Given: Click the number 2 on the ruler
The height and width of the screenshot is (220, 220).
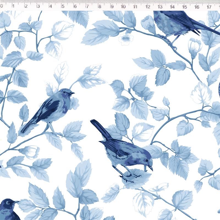Looking at the screenshot, I should point(26,6).
